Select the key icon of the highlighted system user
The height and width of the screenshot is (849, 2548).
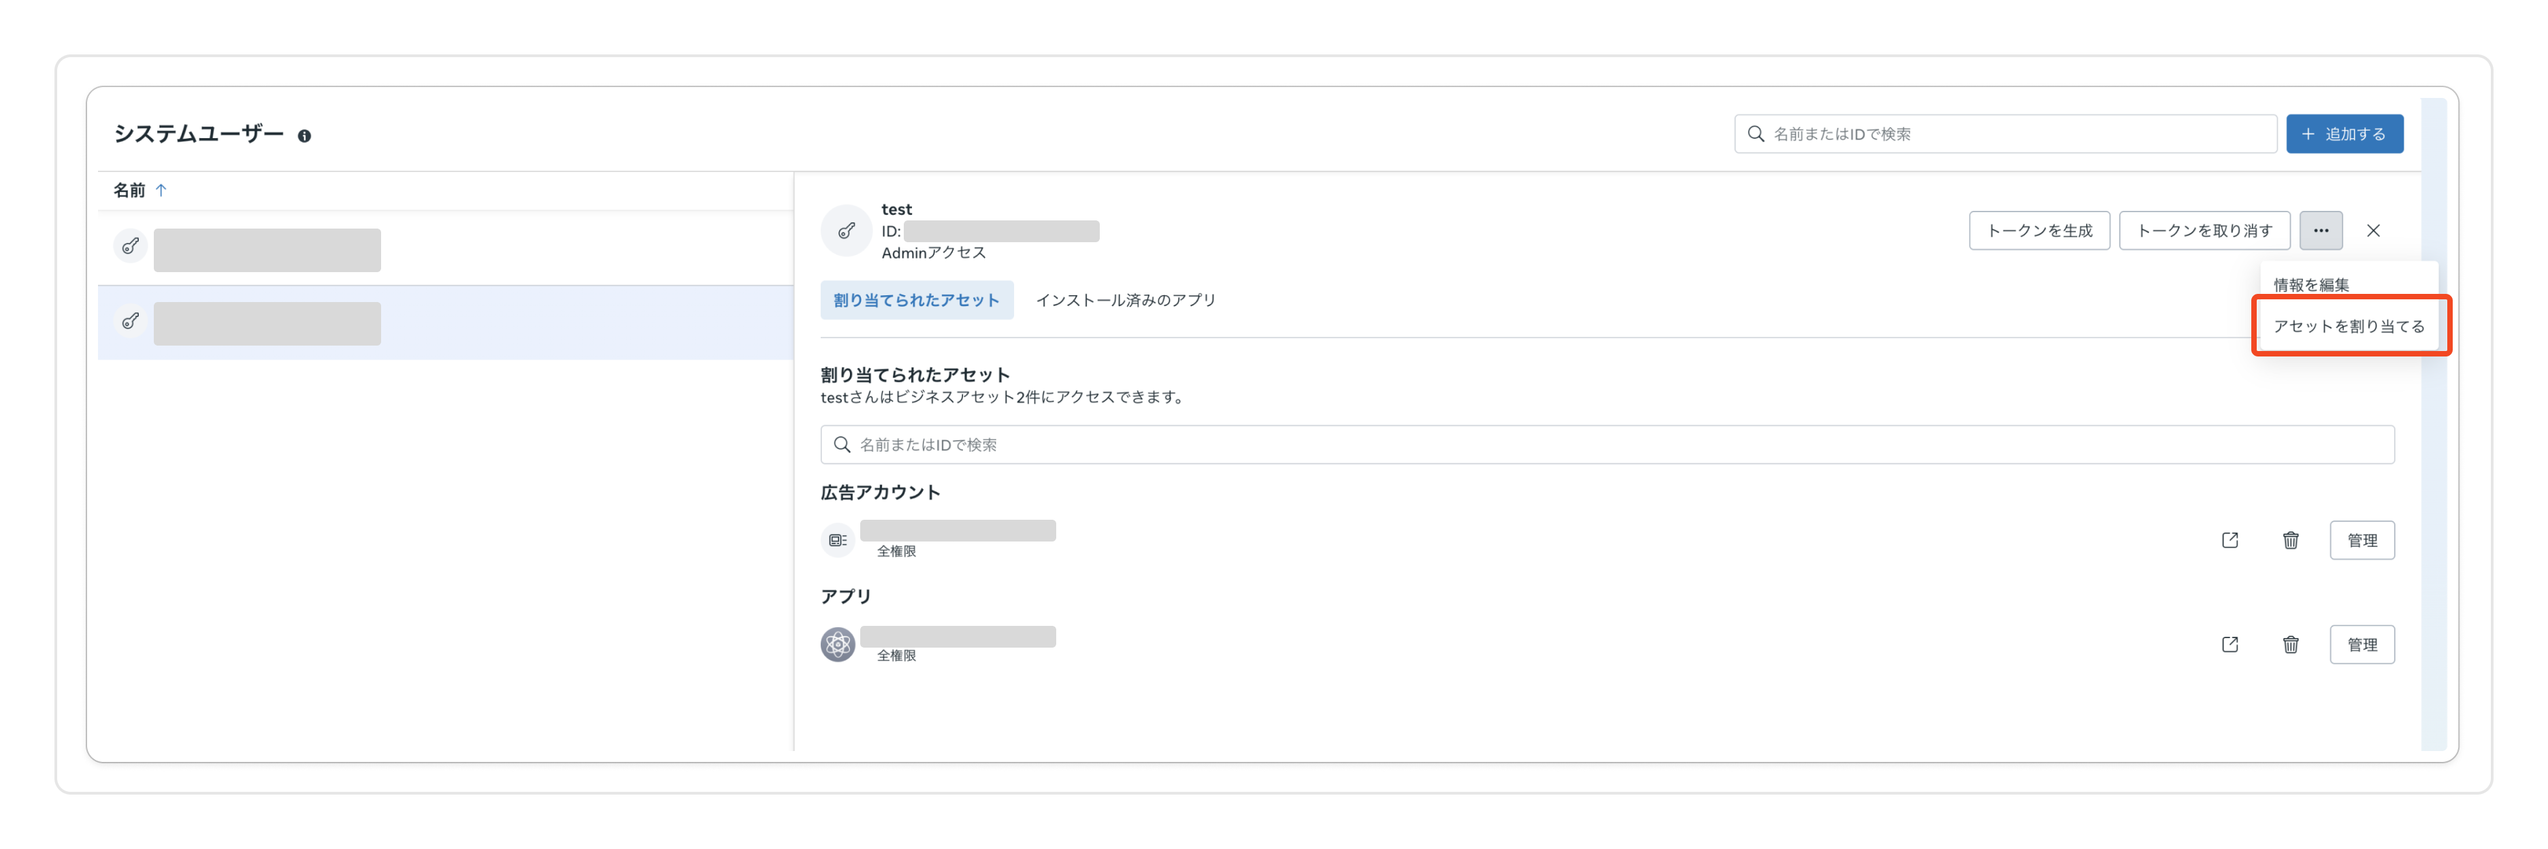tap(129, 321)
